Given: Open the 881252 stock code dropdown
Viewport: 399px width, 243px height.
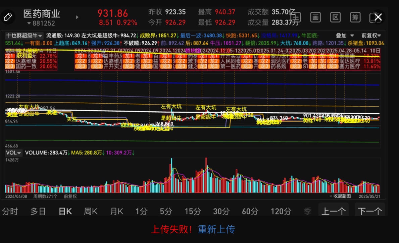Looking at the screenshot, I should (41, 23).
